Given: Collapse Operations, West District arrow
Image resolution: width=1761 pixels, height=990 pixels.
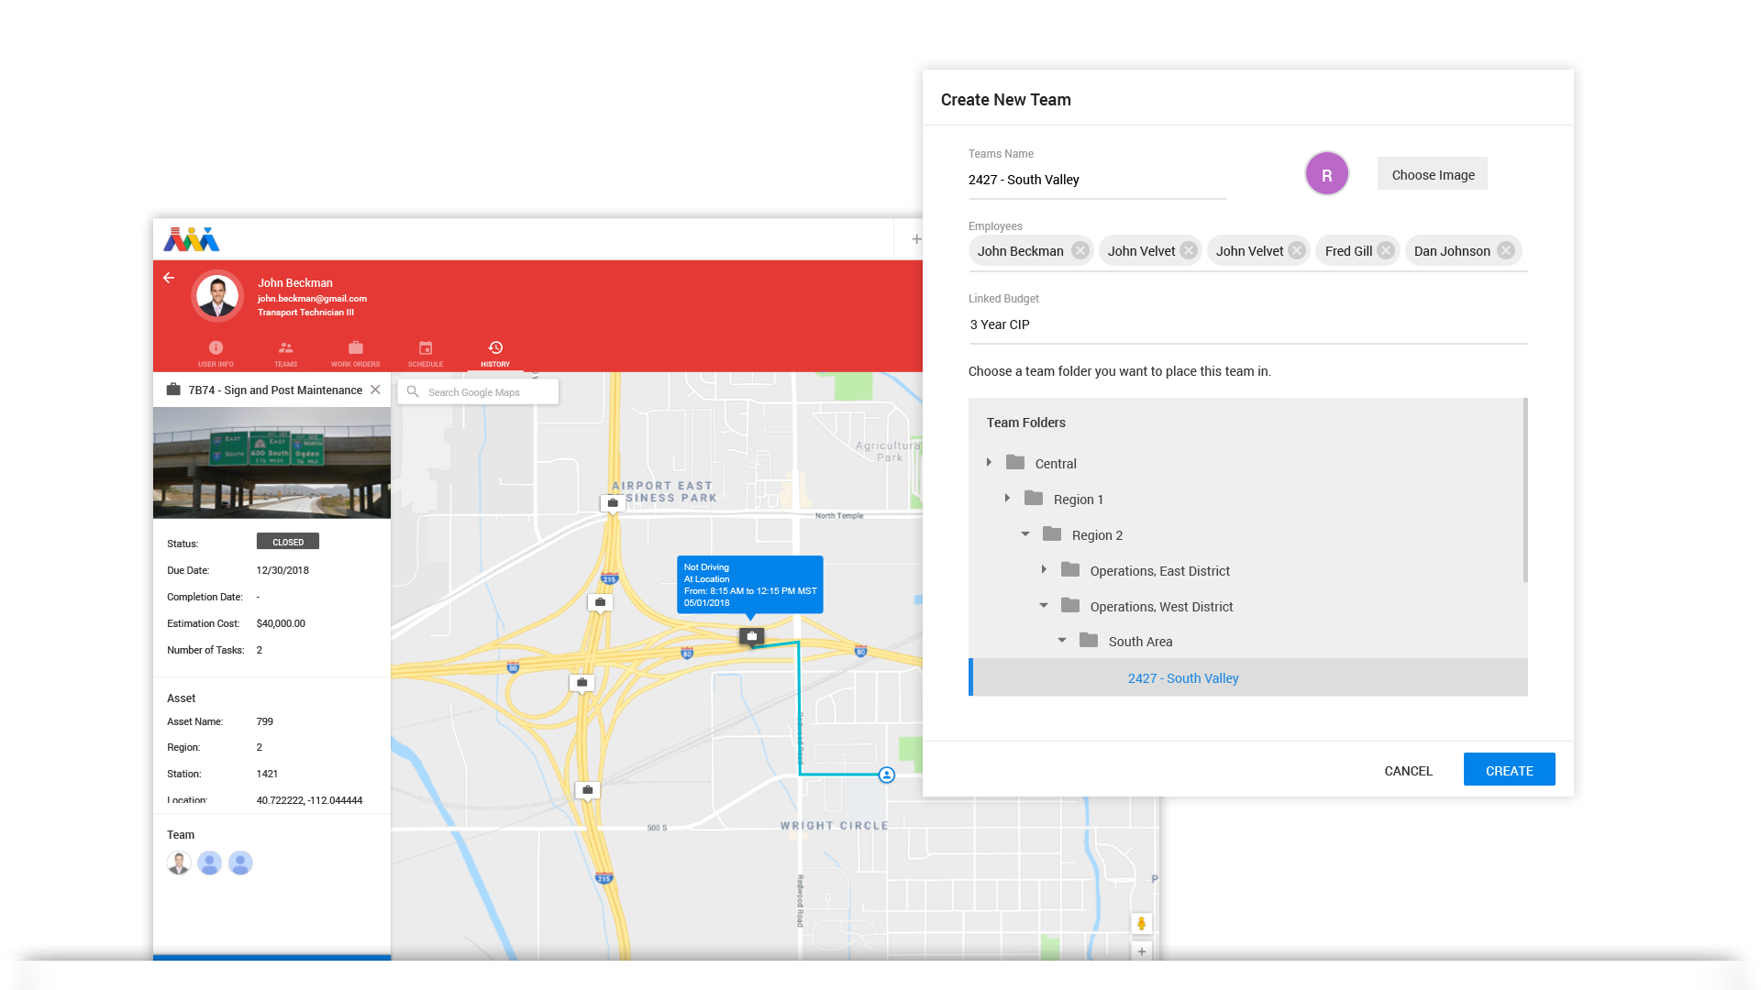Looking at the screenshot, I should pos(1044,606).
